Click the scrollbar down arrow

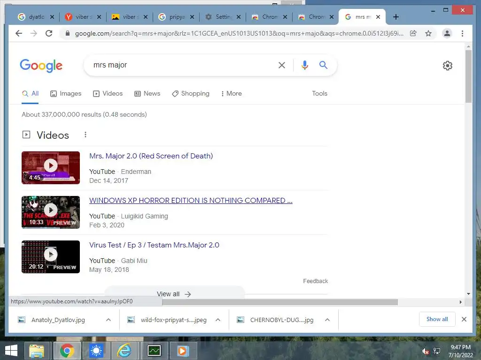[468, 294]
